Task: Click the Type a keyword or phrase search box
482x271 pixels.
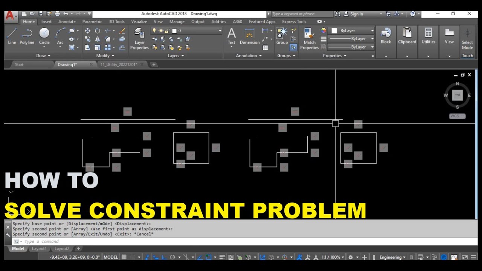Action: 302,14
